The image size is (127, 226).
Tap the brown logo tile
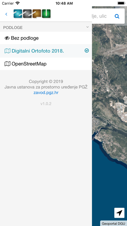[x=37, y=14]
